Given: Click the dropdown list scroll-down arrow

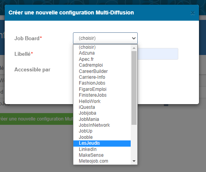Looking at the screenshot, I should [x=134, y=161].
